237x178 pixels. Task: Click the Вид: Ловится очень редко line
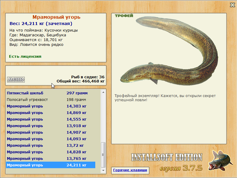[x=36, y=45]
